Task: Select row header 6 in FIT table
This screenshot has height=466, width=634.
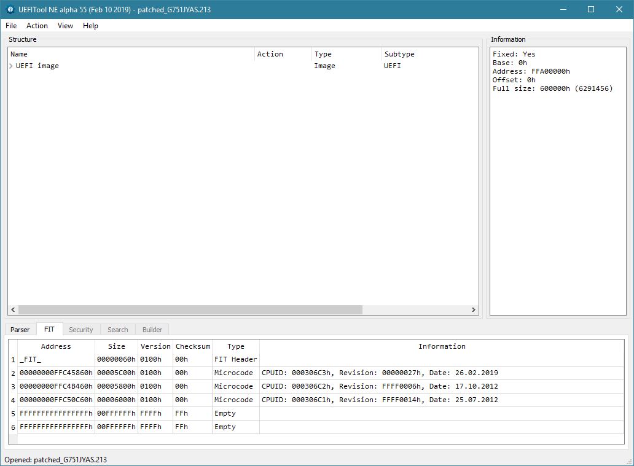Action: [x=13, y=427]
